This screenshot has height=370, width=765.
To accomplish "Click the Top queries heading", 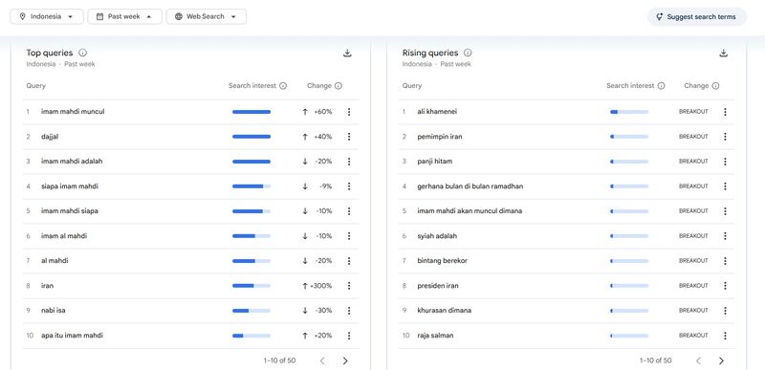I will click(x=50, y=53).
